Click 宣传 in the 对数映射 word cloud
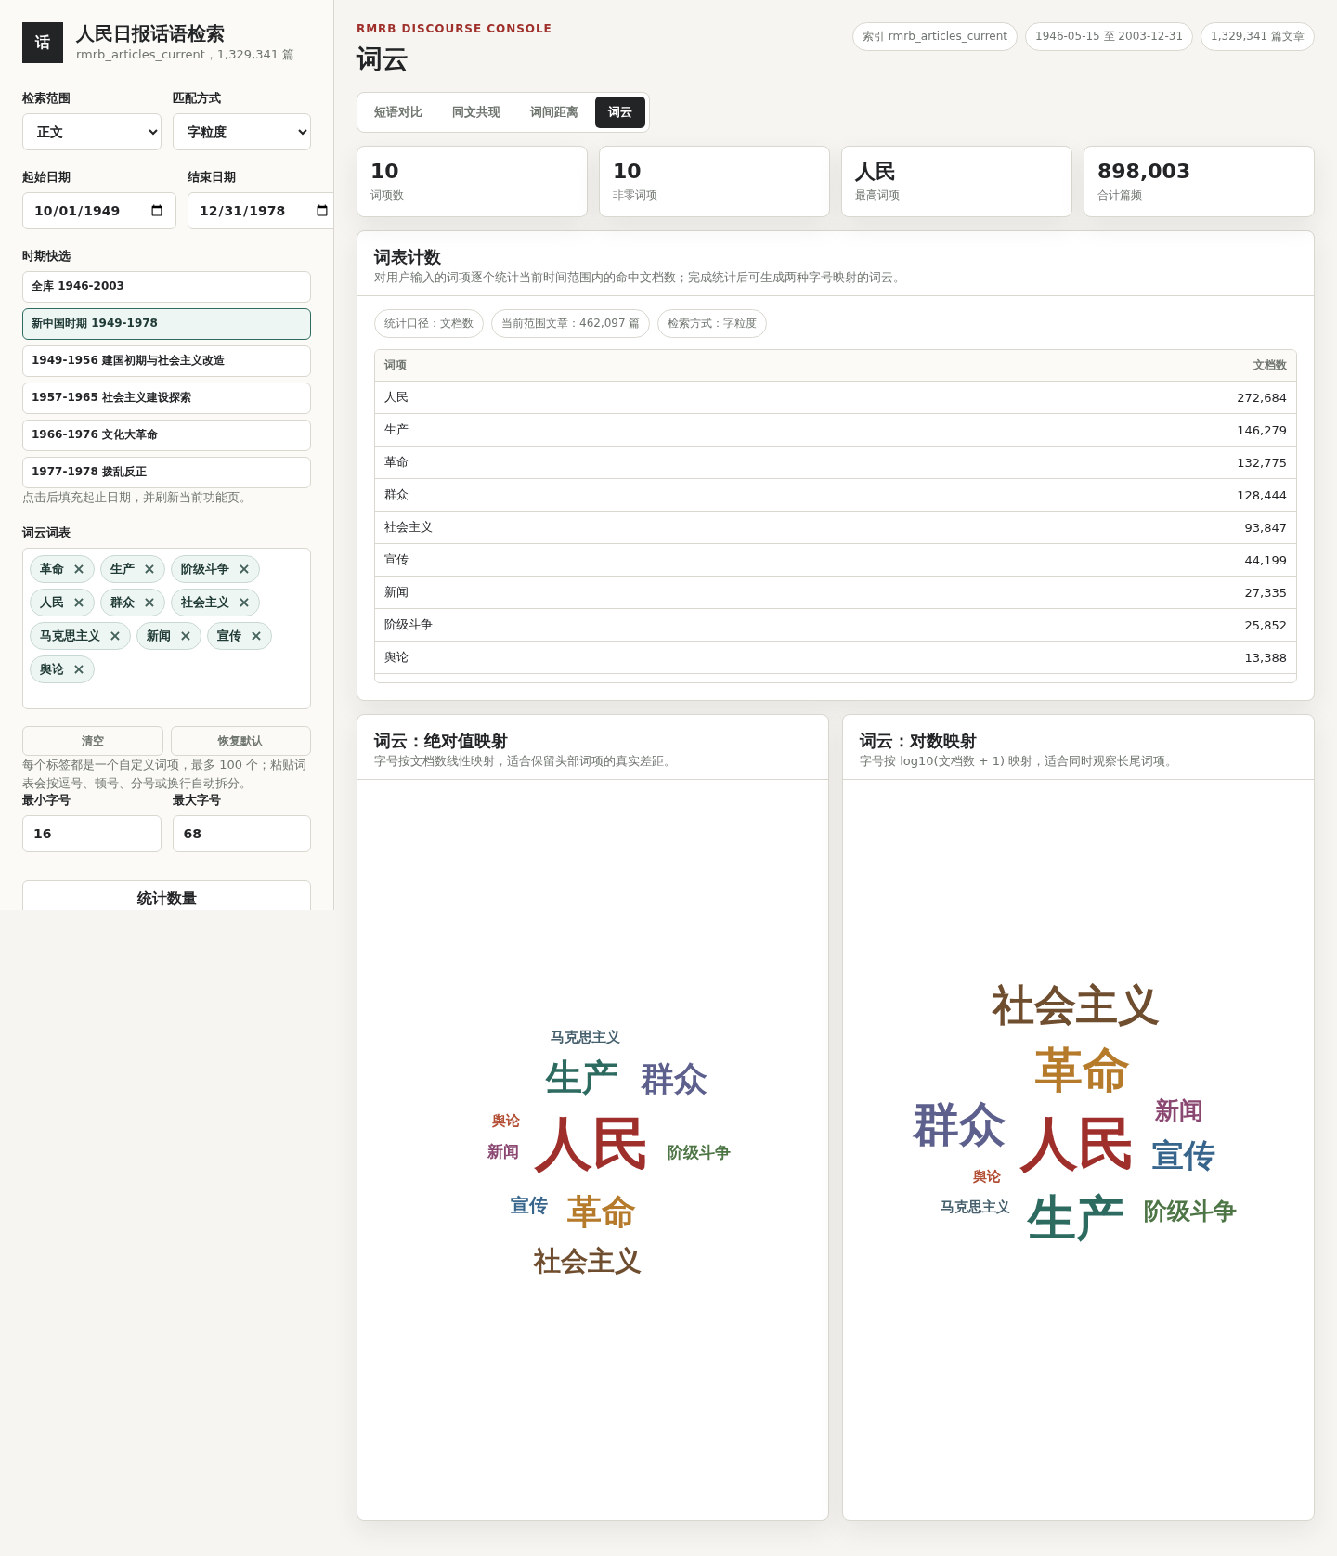This screenshot has width=1337, height=1556. point(1184,1156)
